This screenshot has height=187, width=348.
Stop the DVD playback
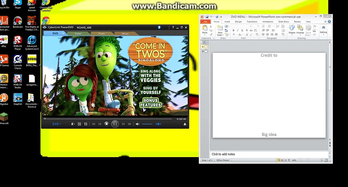(x=106, y=124)
